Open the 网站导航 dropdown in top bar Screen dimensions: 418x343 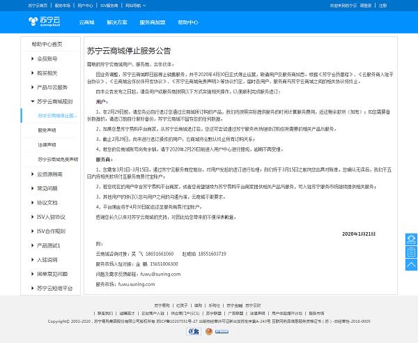136,6
